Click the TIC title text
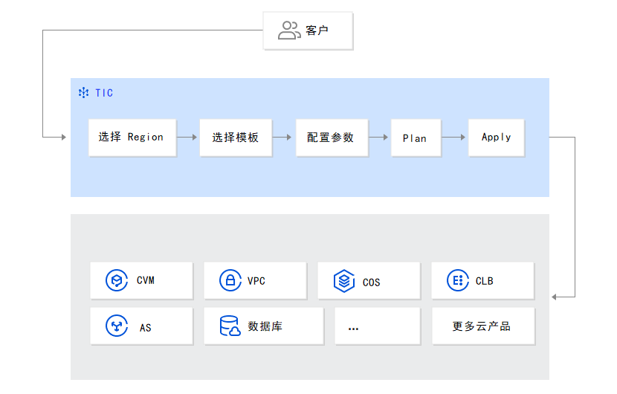Image resolution: width=617 pixels, height=394 pixels. 104,93
